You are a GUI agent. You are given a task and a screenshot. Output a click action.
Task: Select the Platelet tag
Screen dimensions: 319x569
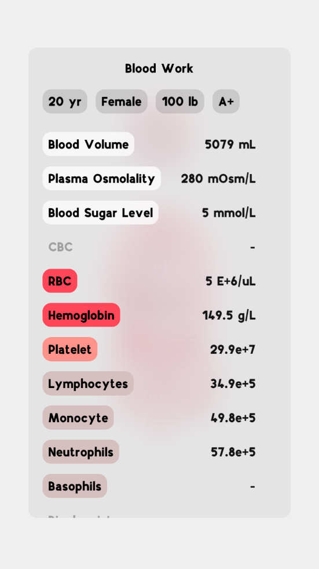(70, 349)
